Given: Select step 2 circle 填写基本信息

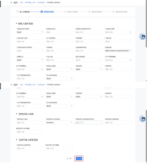Looking at the screenshot, I should (41, 12).
